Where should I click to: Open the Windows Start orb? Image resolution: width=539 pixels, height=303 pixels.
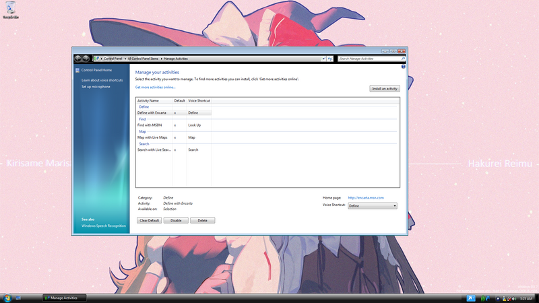click(7, 297)
